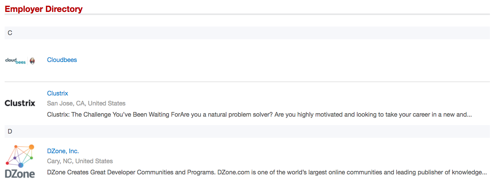Select the letter D section header
The width and height of the screenshot is (493, 184).
coord(10,131)
